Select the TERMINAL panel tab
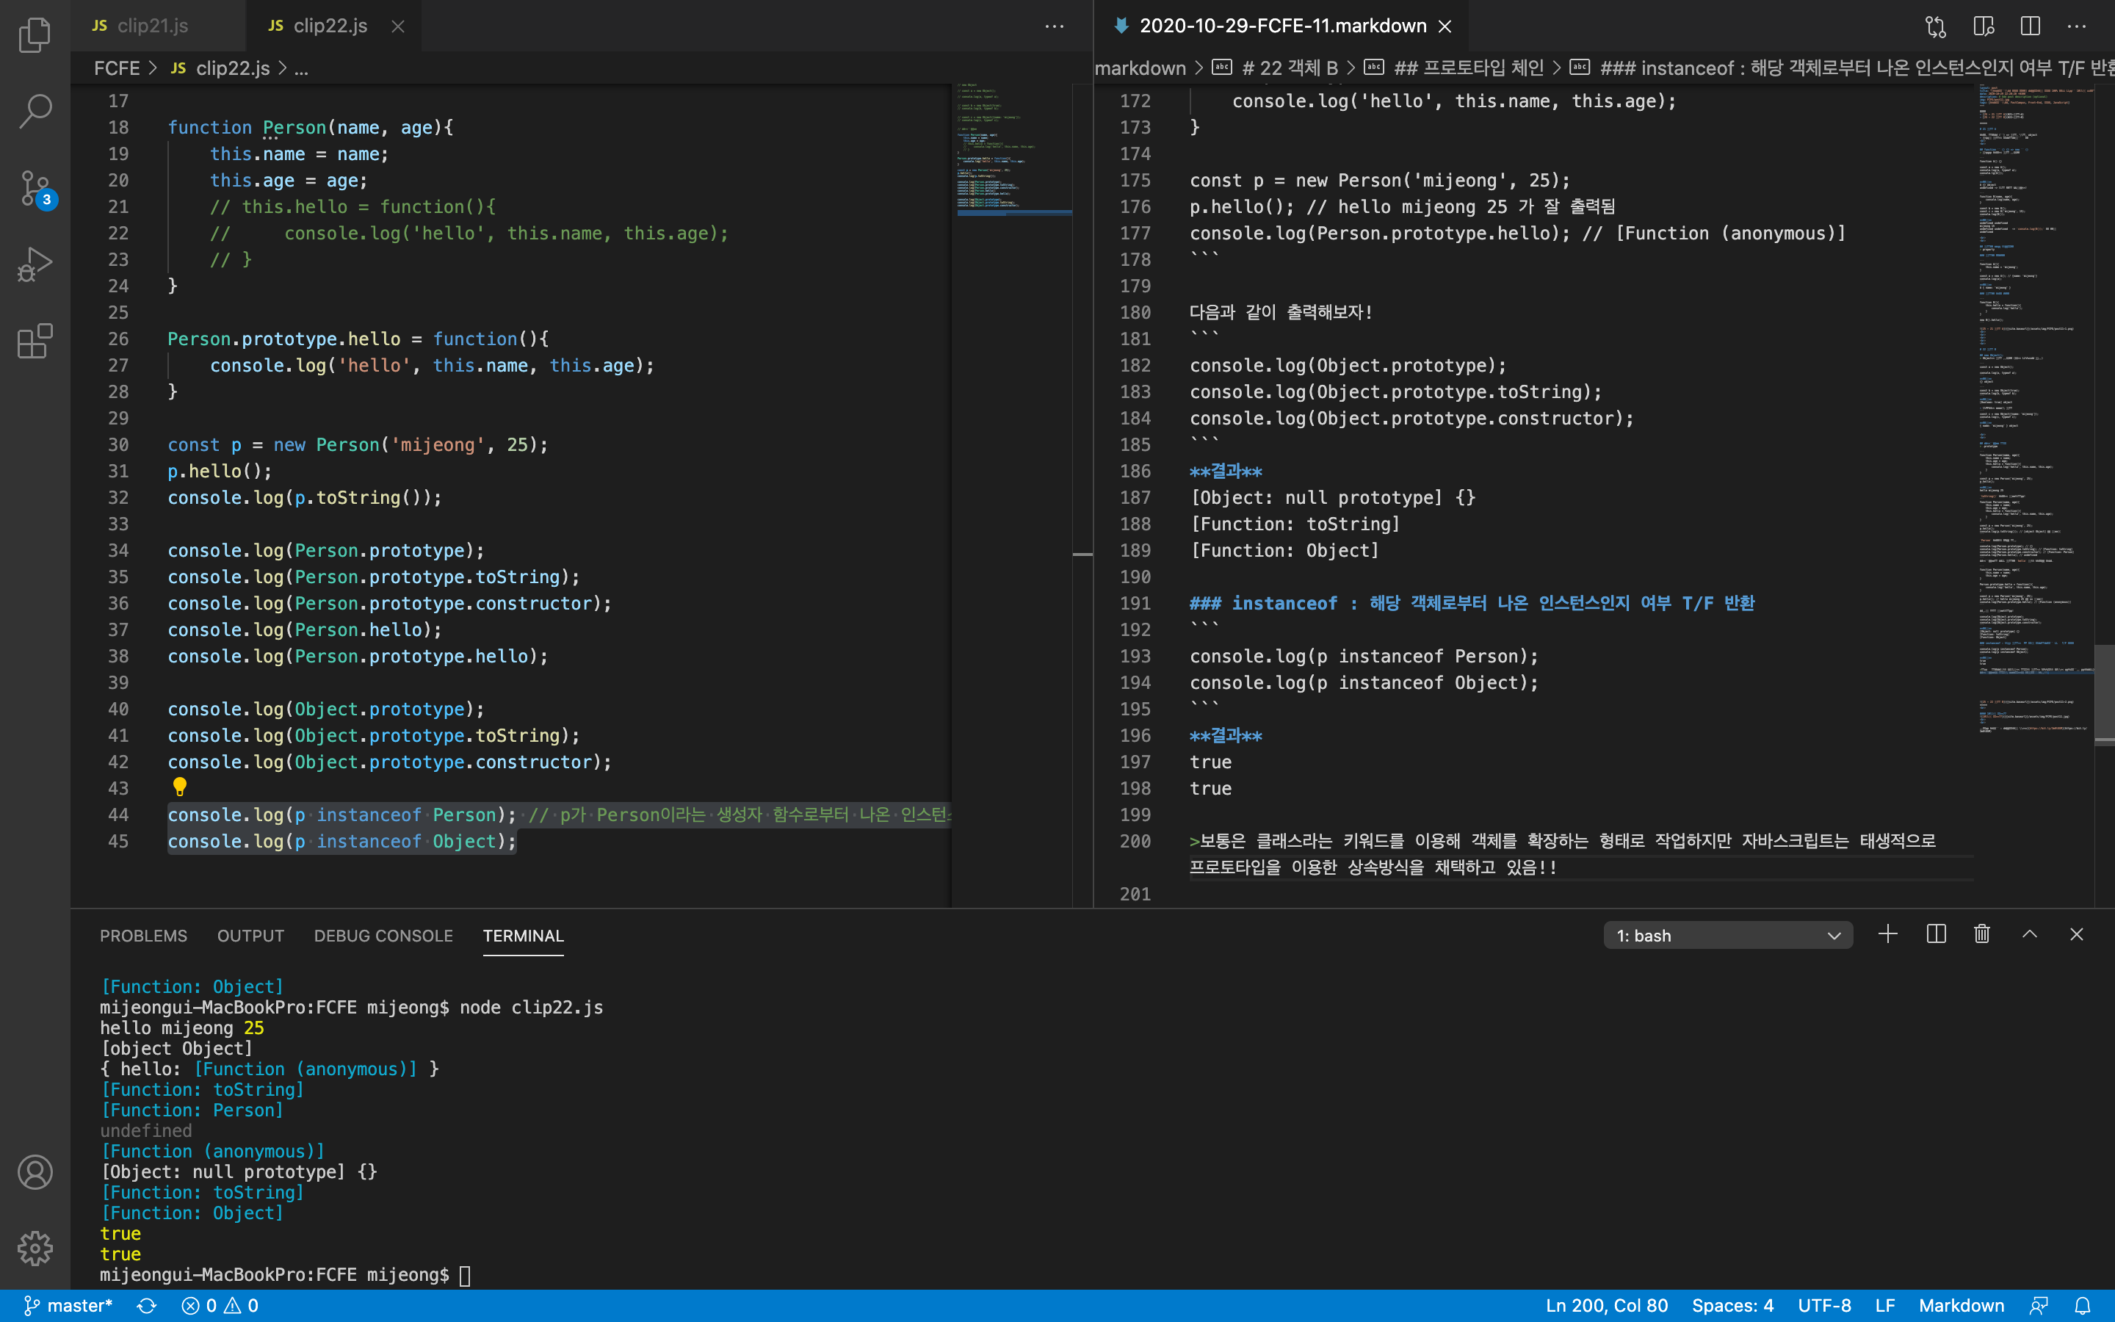 pyautogui.click(x=524, y=936)
